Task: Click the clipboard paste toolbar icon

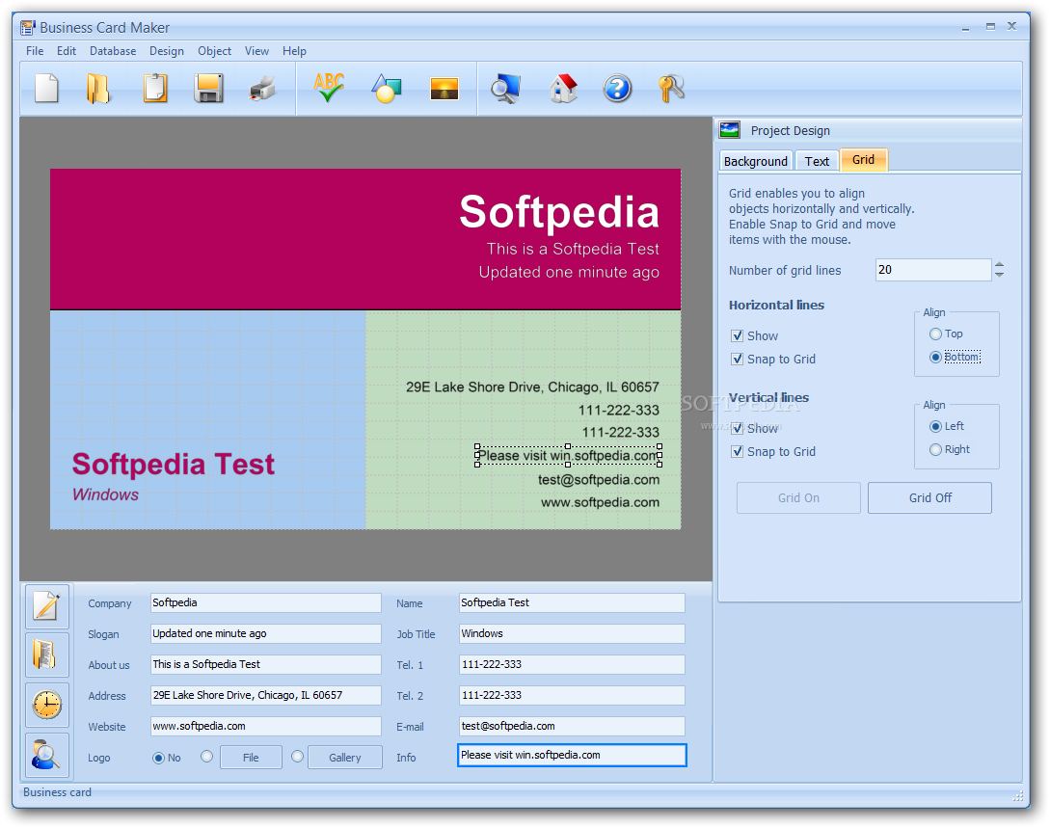Action: (x=155, y=89)
